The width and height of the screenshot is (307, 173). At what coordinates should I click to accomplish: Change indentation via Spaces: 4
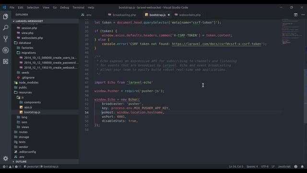(252, 167)
